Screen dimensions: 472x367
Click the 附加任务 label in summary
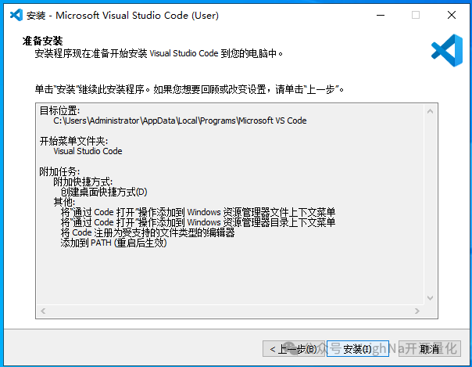(59, 171)
